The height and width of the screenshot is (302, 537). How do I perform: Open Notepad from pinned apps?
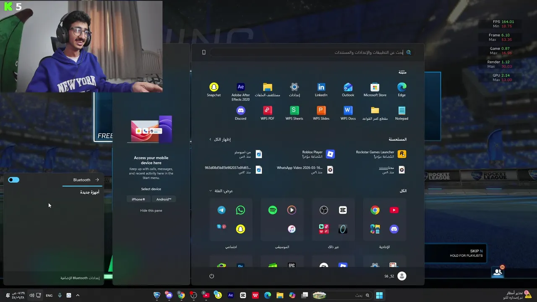(401, 113)
